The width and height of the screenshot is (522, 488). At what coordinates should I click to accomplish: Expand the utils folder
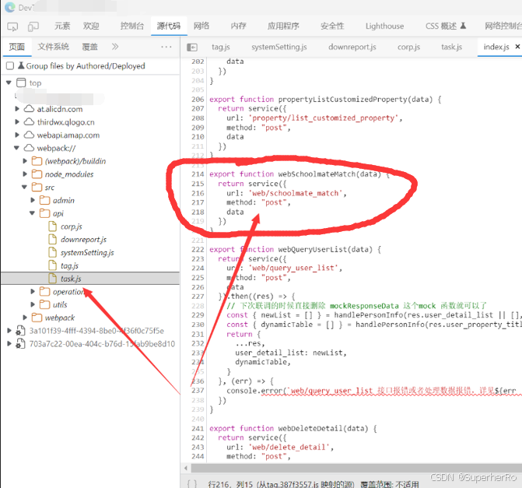click(x=33, y=304)
